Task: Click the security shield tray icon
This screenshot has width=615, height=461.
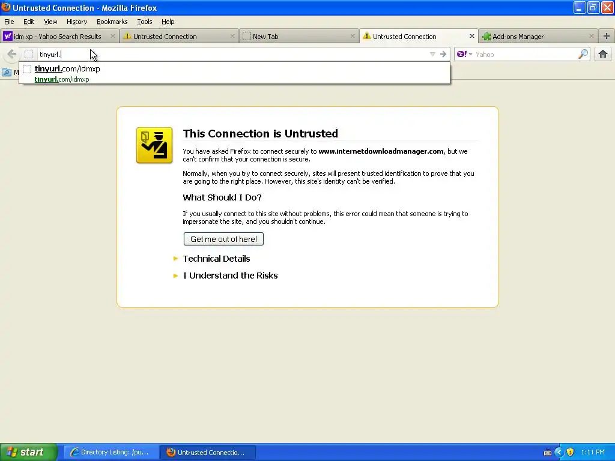Action: [571, 452]
